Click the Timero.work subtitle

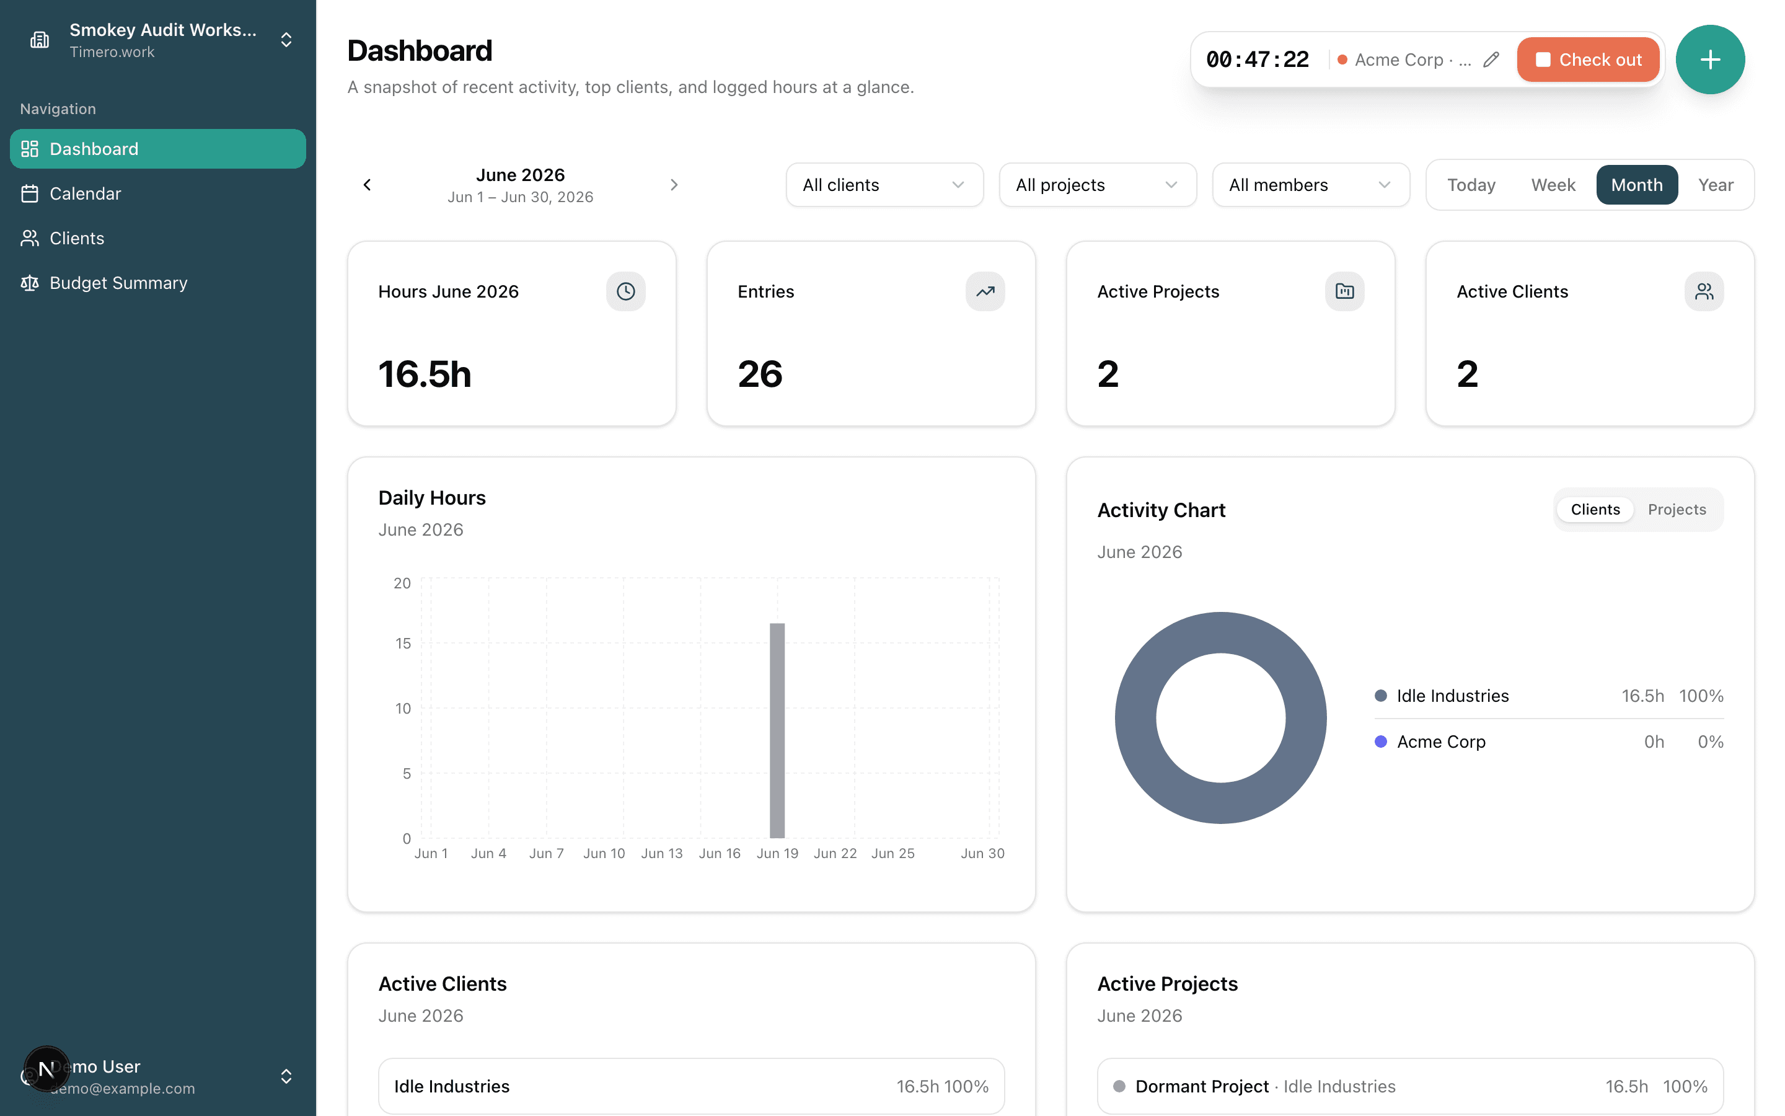coord(112,53)
